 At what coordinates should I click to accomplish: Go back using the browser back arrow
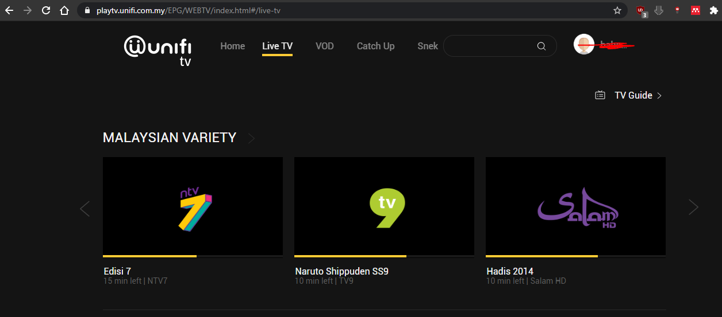pos(9,10)
